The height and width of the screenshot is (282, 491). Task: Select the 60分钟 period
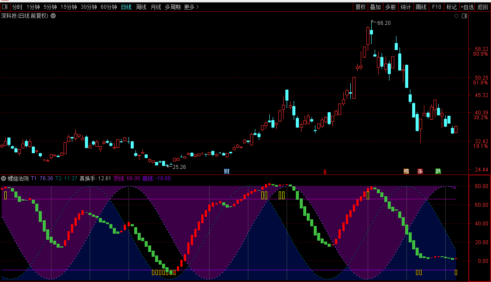tap(108, 7)
